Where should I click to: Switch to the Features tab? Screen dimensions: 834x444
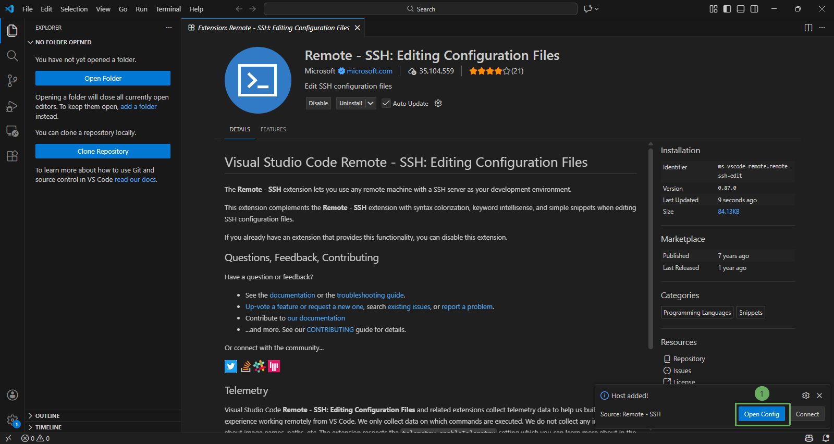pos(273,129)
